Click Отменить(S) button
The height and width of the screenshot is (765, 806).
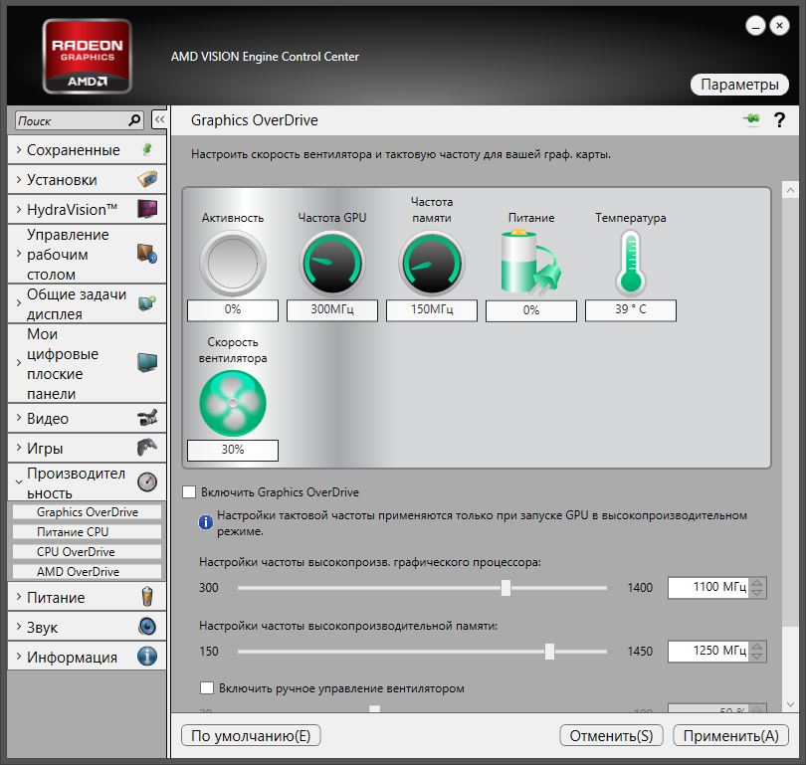point(611,735)
